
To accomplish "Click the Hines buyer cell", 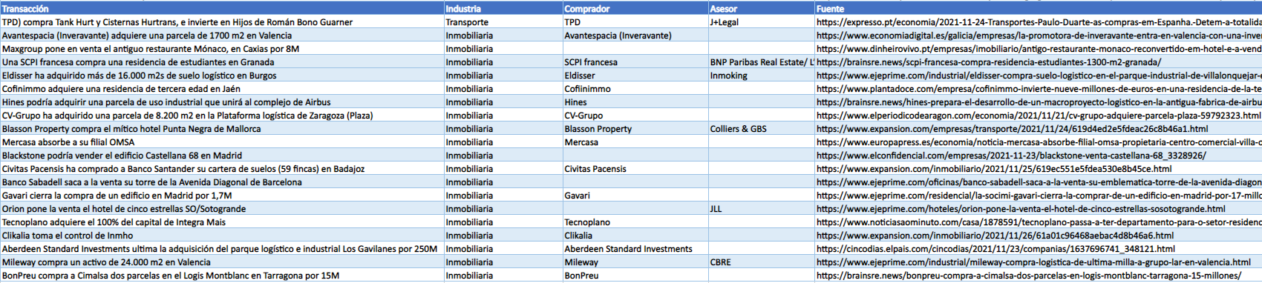I will click(635, 102).
